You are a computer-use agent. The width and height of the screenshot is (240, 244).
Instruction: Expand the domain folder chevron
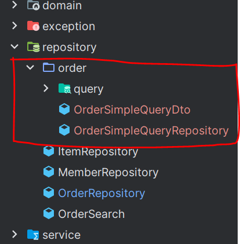(14, 5)
